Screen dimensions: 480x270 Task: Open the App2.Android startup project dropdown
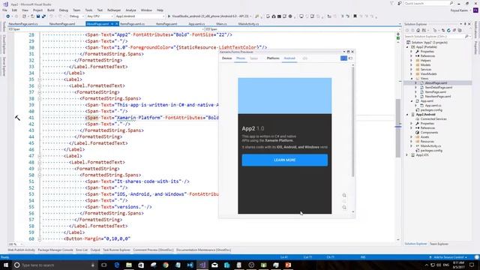pos(139,16)
